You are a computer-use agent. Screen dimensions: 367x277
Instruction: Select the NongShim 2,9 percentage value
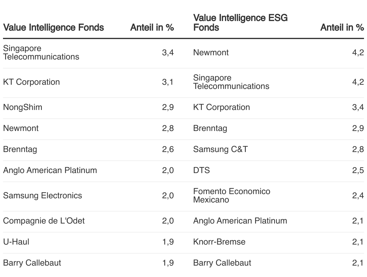click(168, 107)
